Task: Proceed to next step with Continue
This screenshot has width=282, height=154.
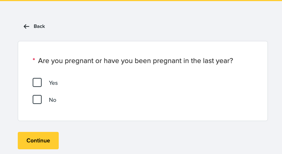Action: 38,141
